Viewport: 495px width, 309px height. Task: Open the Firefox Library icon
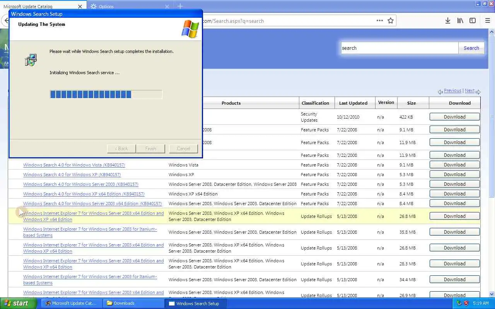coord(460,21)
